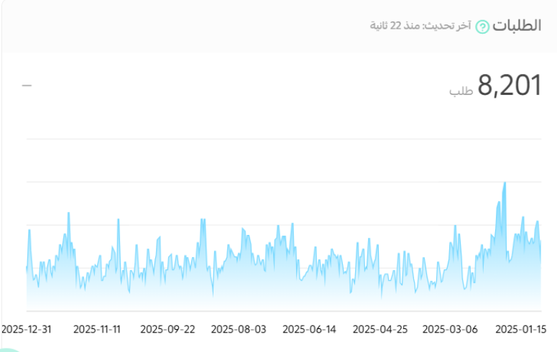Select the 2025-04-25 axis date
Viewport: 557px width, 352px height.
click(380, 329)
